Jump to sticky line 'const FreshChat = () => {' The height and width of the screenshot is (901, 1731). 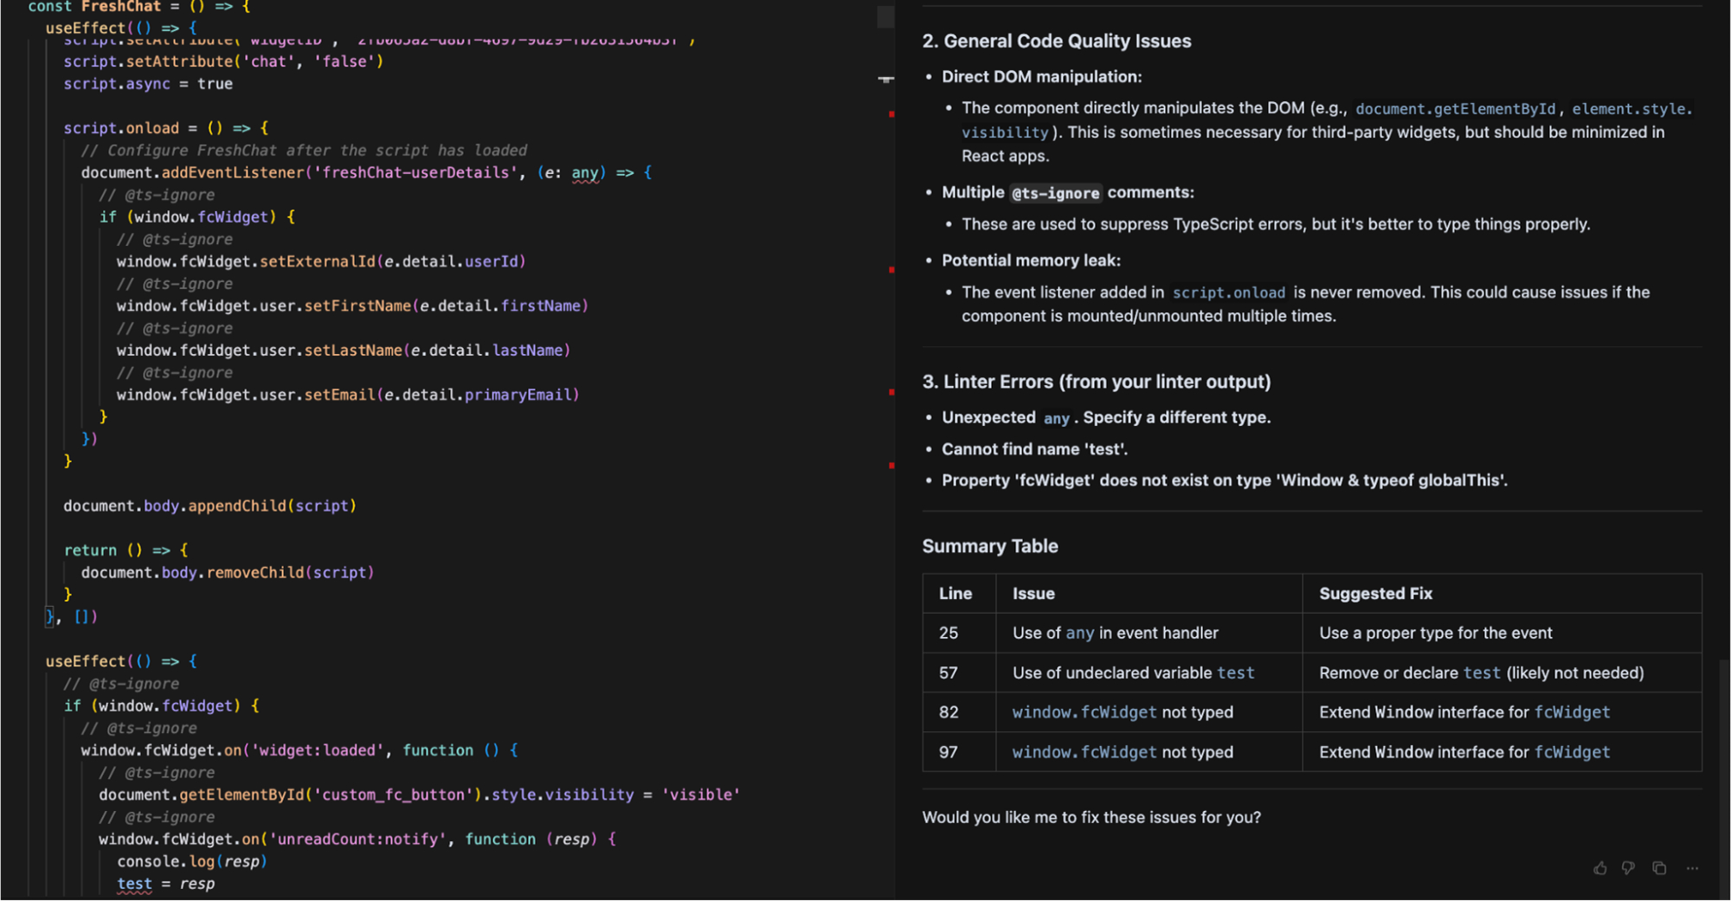[139, 7]
